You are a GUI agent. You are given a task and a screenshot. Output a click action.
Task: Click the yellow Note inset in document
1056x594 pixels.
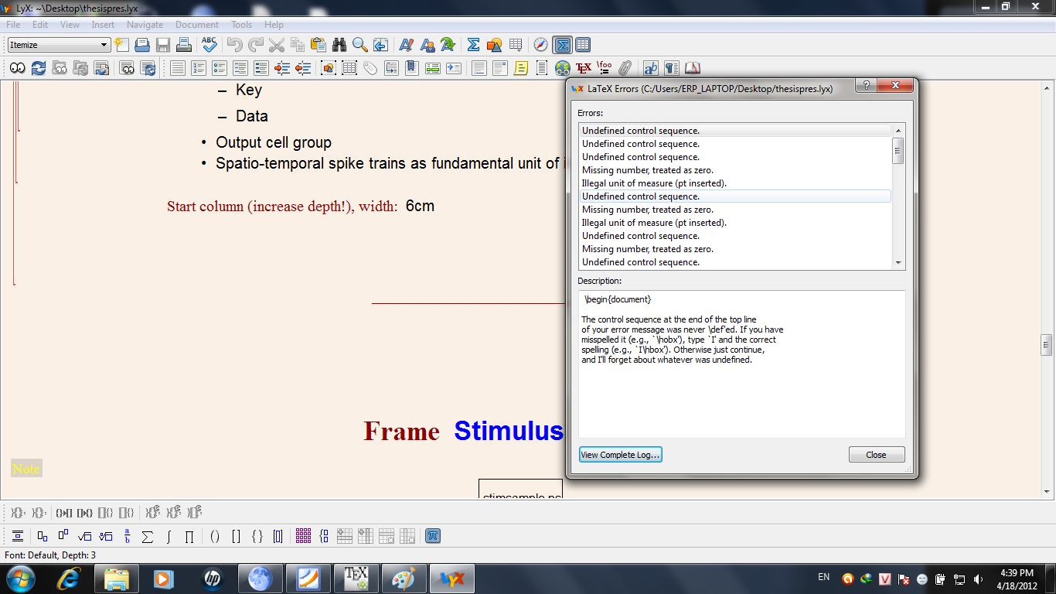tap(26, 469)
